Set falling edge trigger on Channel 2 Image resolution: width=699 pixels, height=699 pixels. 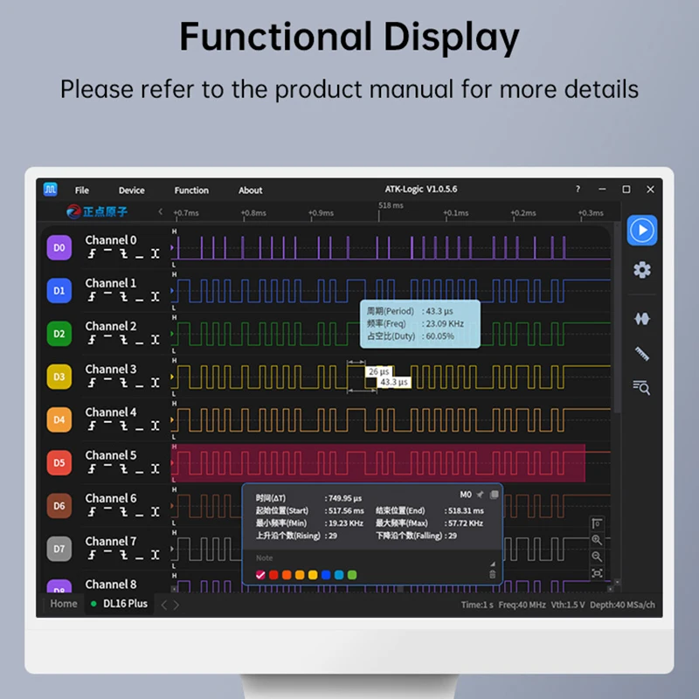[124, 340]
